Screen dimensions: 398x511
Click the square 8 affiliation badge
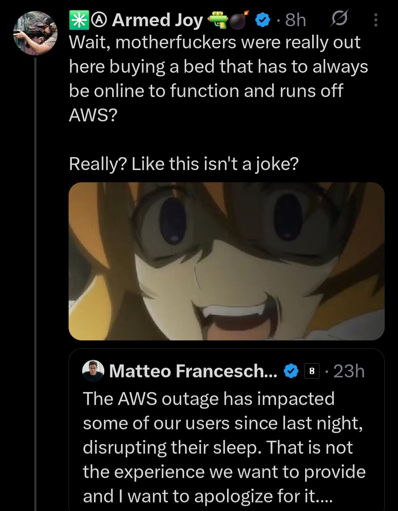click(x=312, y=371)
